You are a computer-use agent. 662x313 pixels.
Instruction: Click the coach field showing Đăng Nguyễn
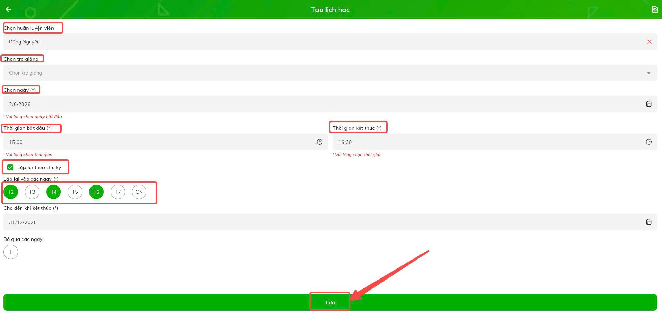(330, 42)
